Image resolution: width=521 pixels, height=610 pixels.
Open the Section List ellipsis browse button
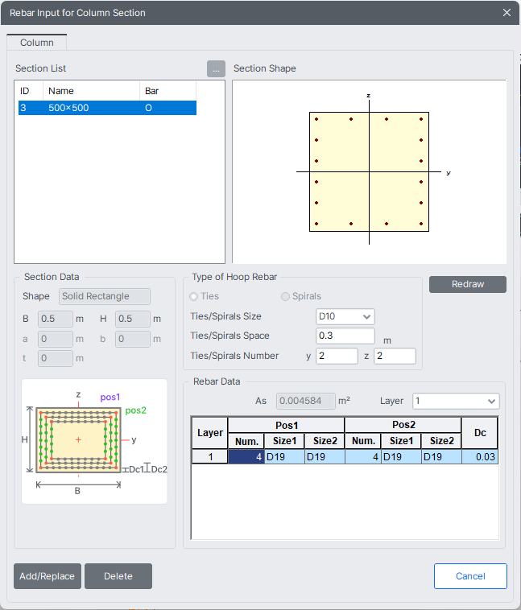tap(216, 69)
